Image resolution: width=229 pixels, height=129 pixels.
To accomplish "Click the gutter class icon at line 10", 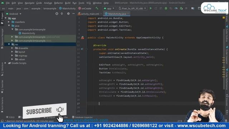I will tap(83, 38).
